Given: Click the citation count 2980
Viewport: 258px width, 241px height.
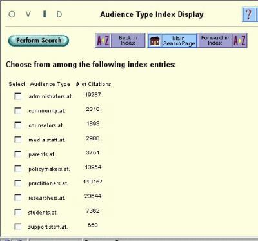Looking at the screenshot, I should click(93, 138).
